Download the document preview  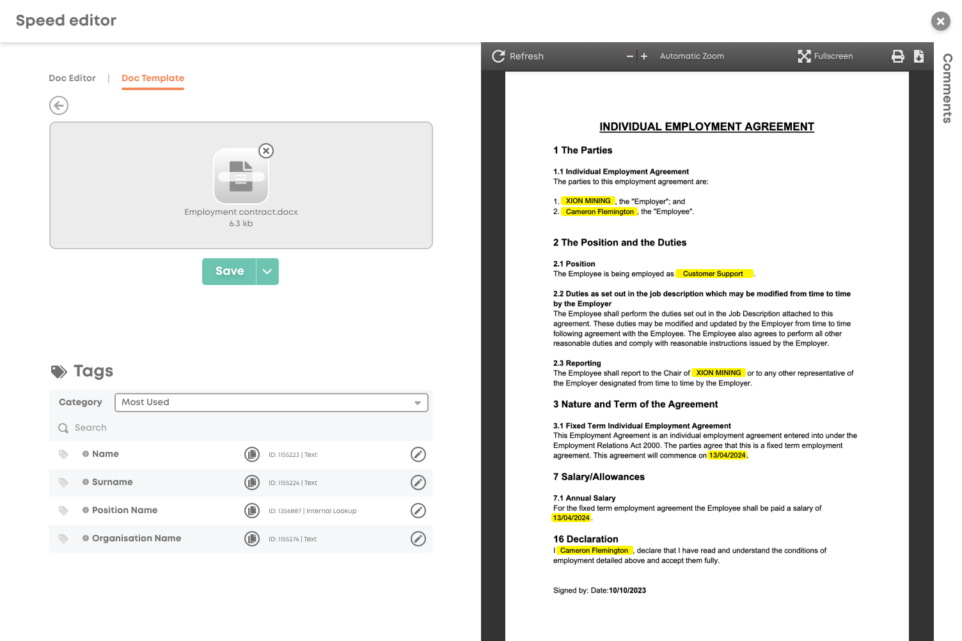pos(919,56)
